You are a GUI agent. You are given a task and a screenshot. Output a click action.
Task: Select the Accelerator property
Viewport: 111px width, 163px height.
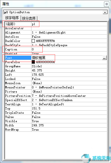[18, 28]
